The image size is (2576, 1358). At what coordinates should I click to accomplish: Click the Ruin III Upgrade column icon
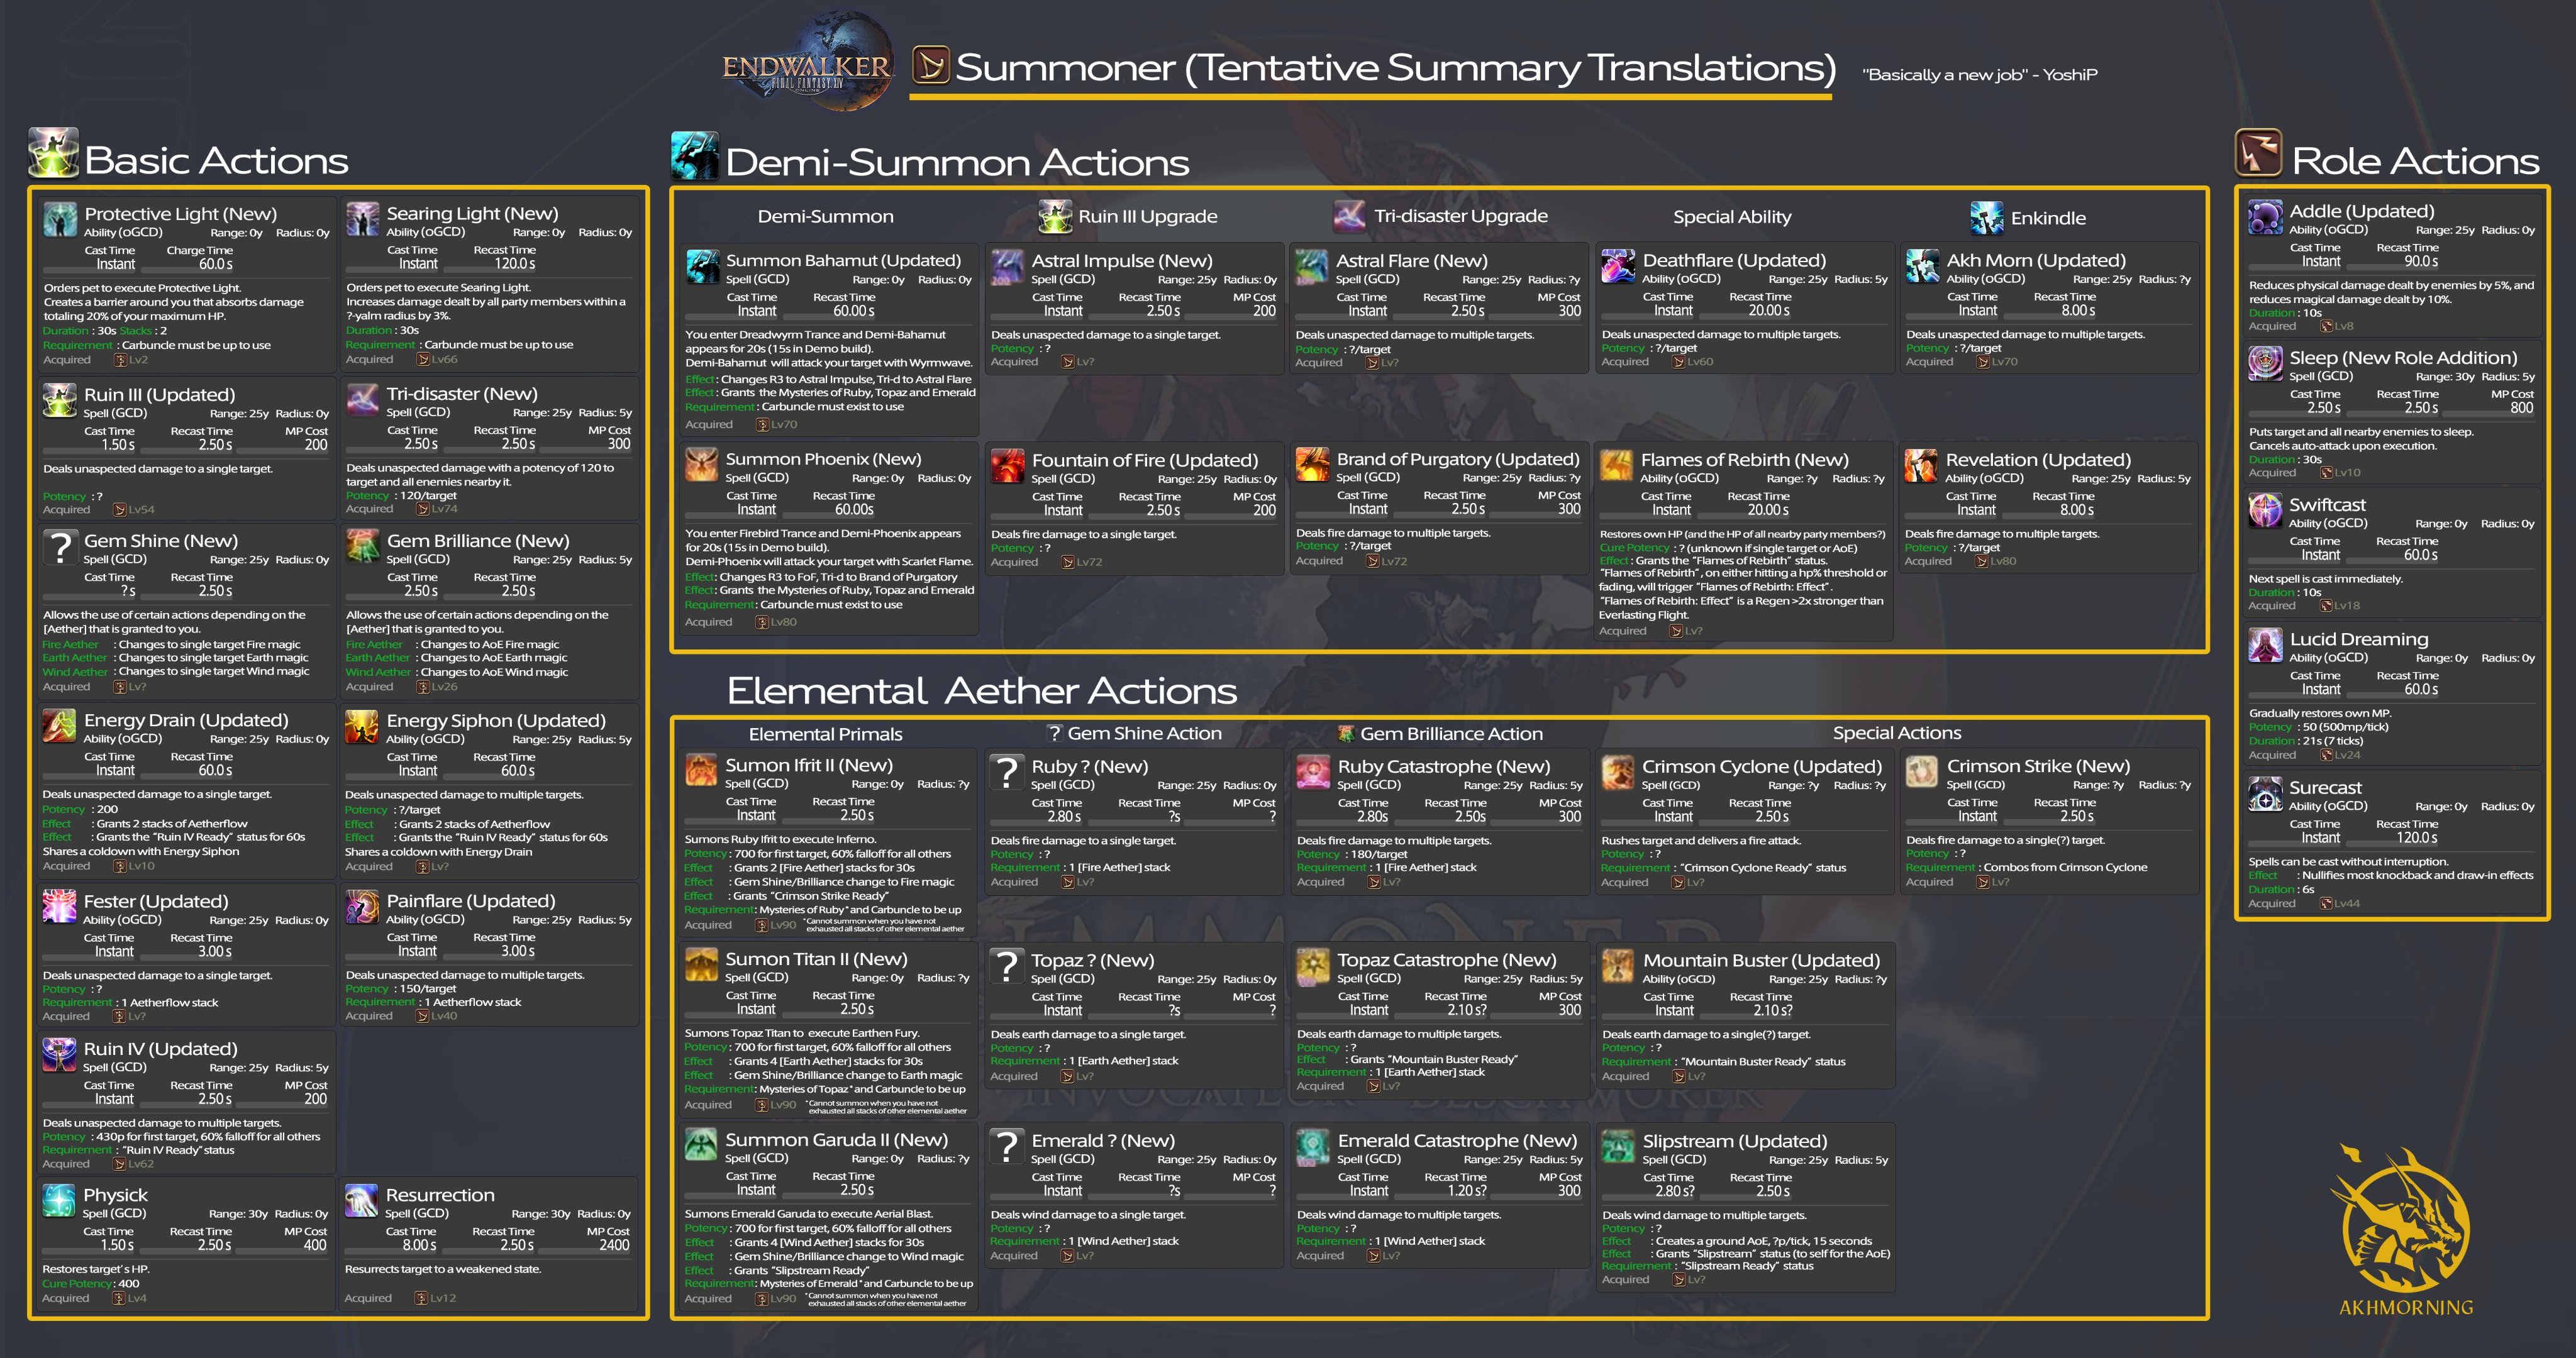(x=1054, y=216)
